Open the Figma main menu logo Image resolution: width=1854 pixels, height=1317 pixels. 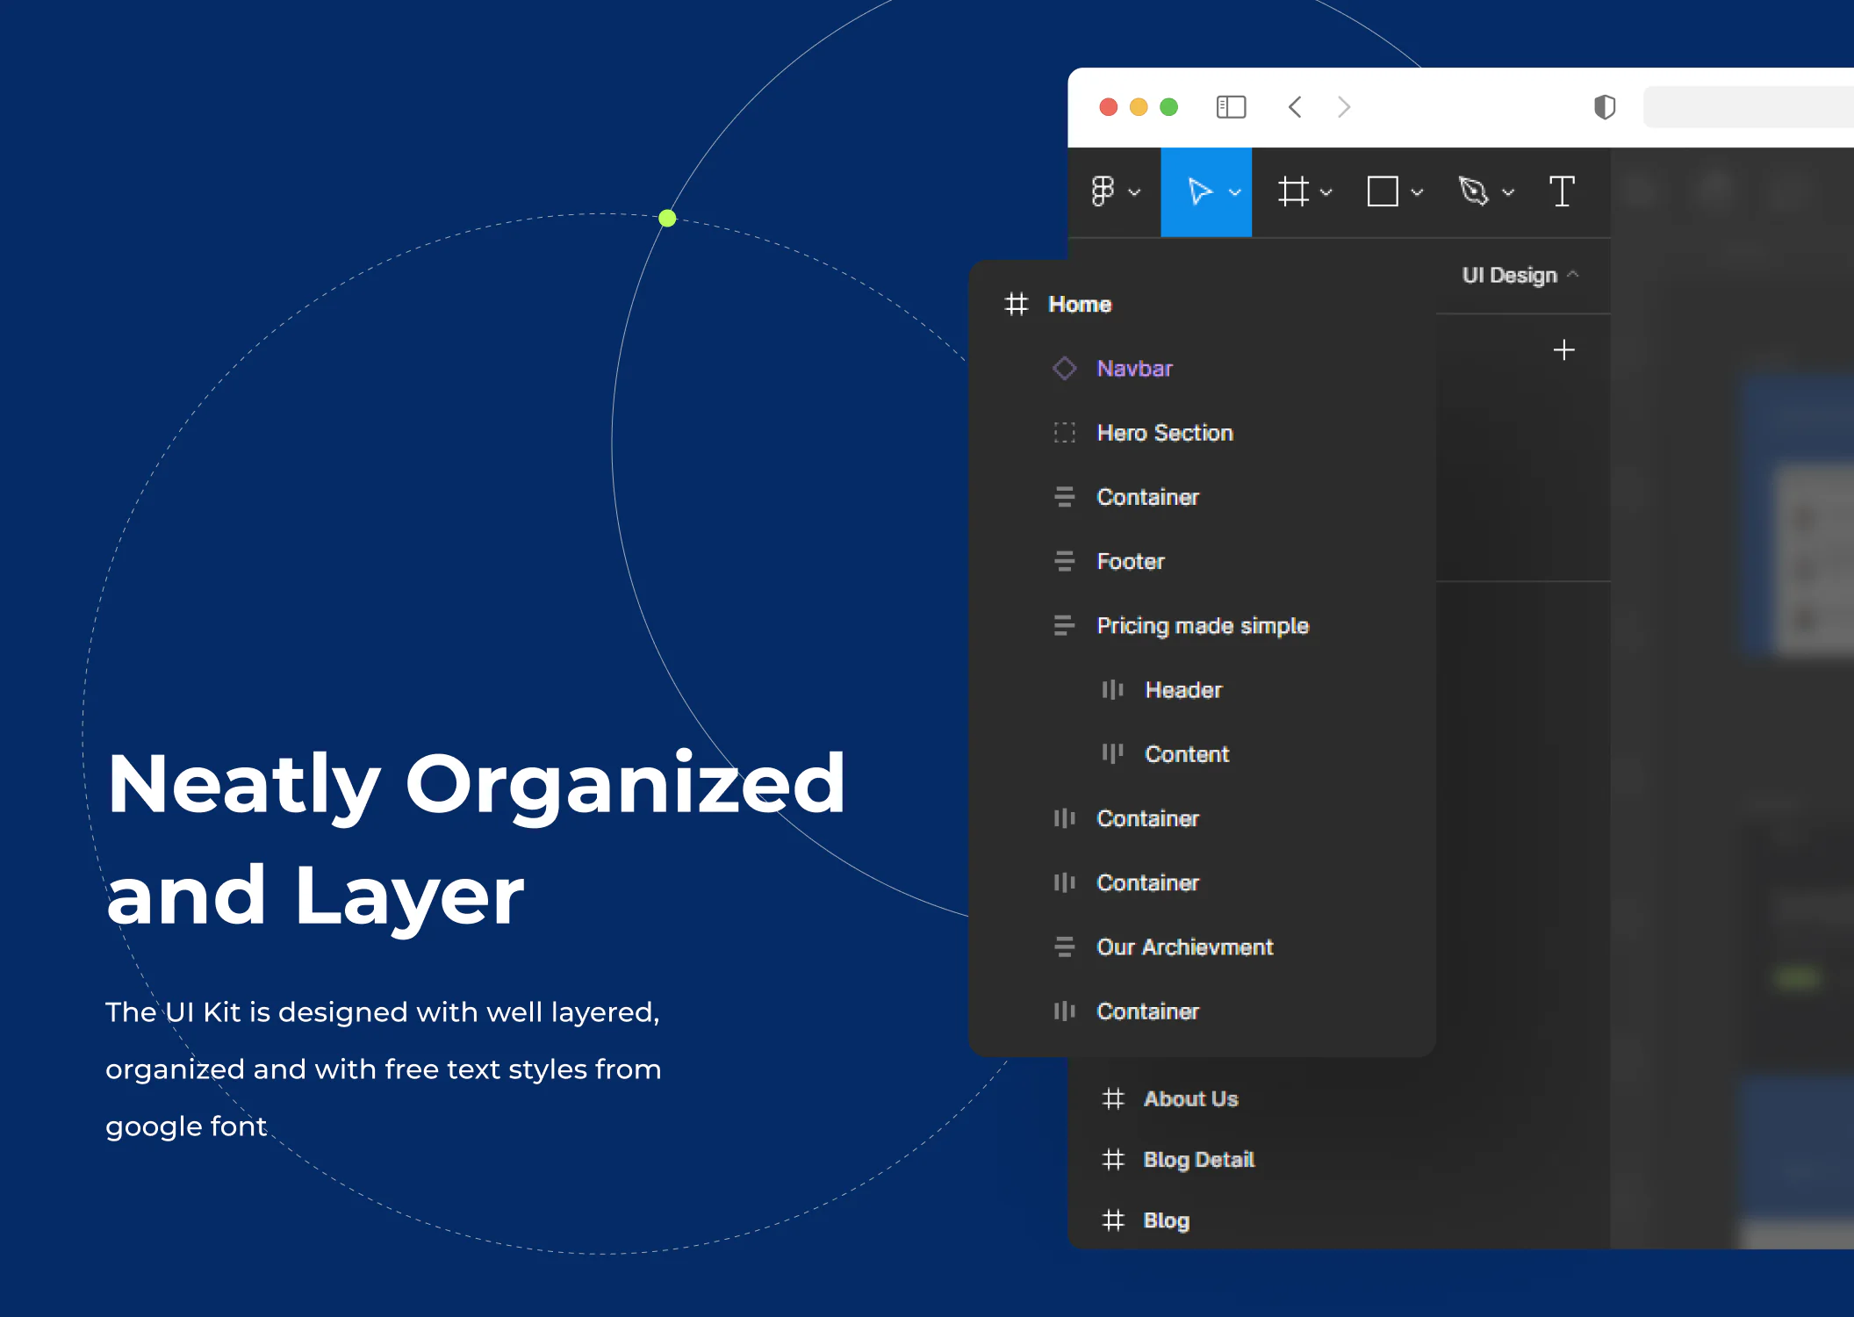1103,191
